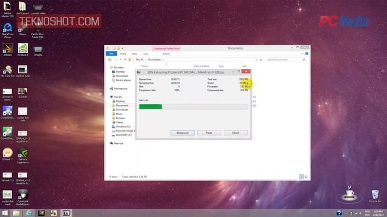
Task: Switch to large icons view
Action: pos(306,177)
